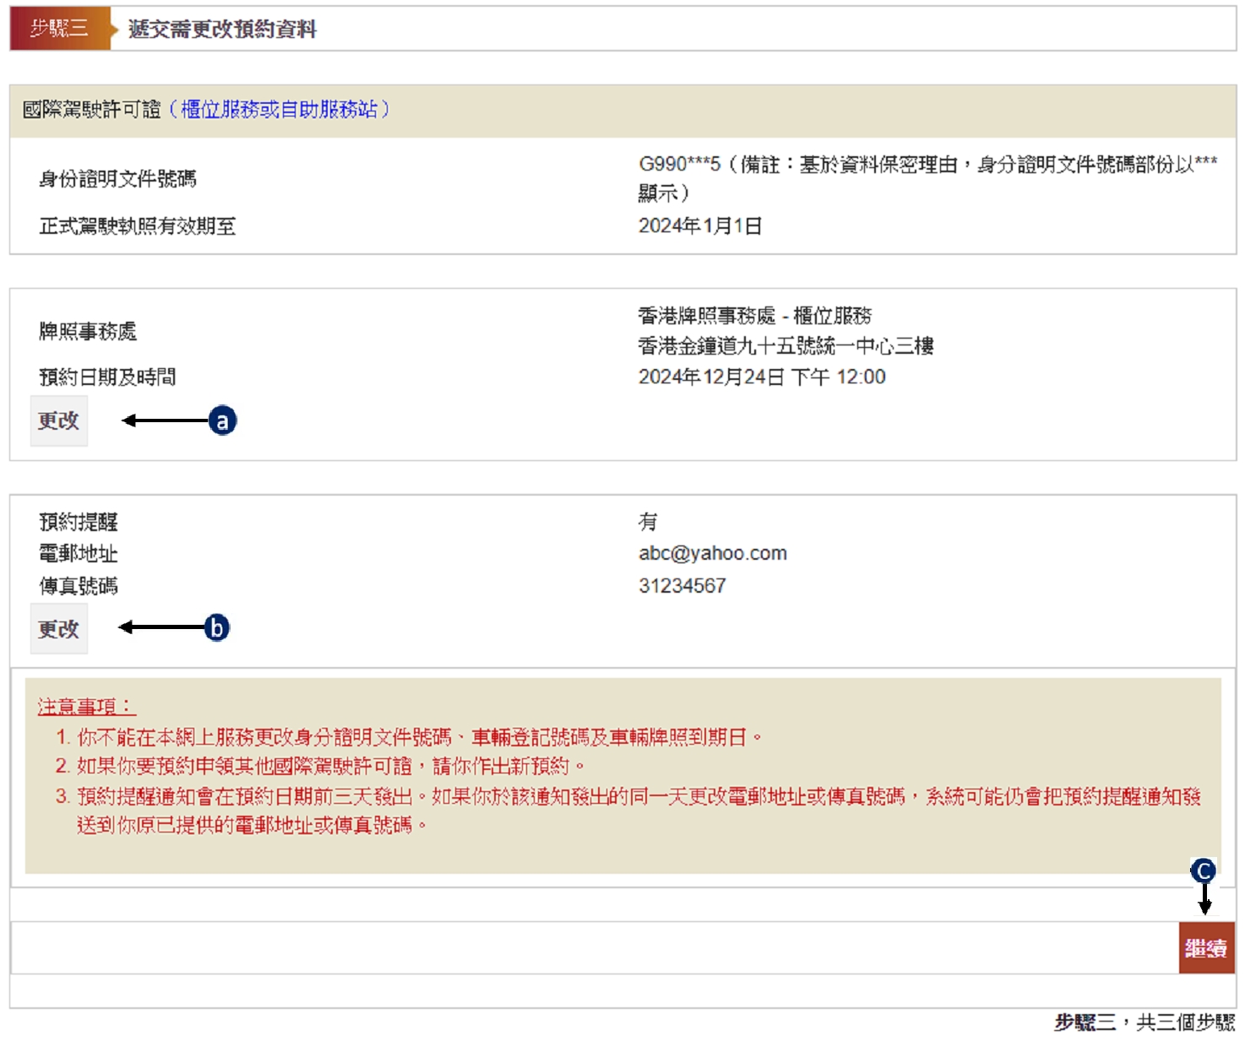Click the underlined 注意事項 heading
Image resolution: width=1245 pixels, height=1047 pixels.
pos(85,707)
